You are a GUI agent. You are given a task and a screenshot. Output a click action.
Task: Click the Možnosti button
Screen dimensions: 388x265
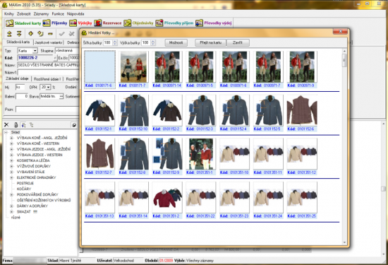pos(176,42)
